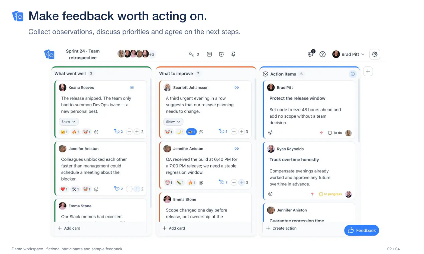424x254 pixels.
Task: Open the blue Feedback button
Action: (362, 230)
